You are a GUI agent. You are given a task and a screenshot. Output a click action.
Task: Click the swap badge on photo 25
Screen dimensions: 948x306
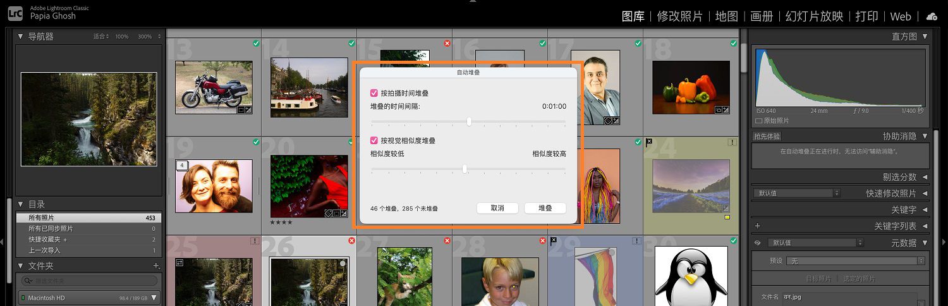[x=180, y=263]
